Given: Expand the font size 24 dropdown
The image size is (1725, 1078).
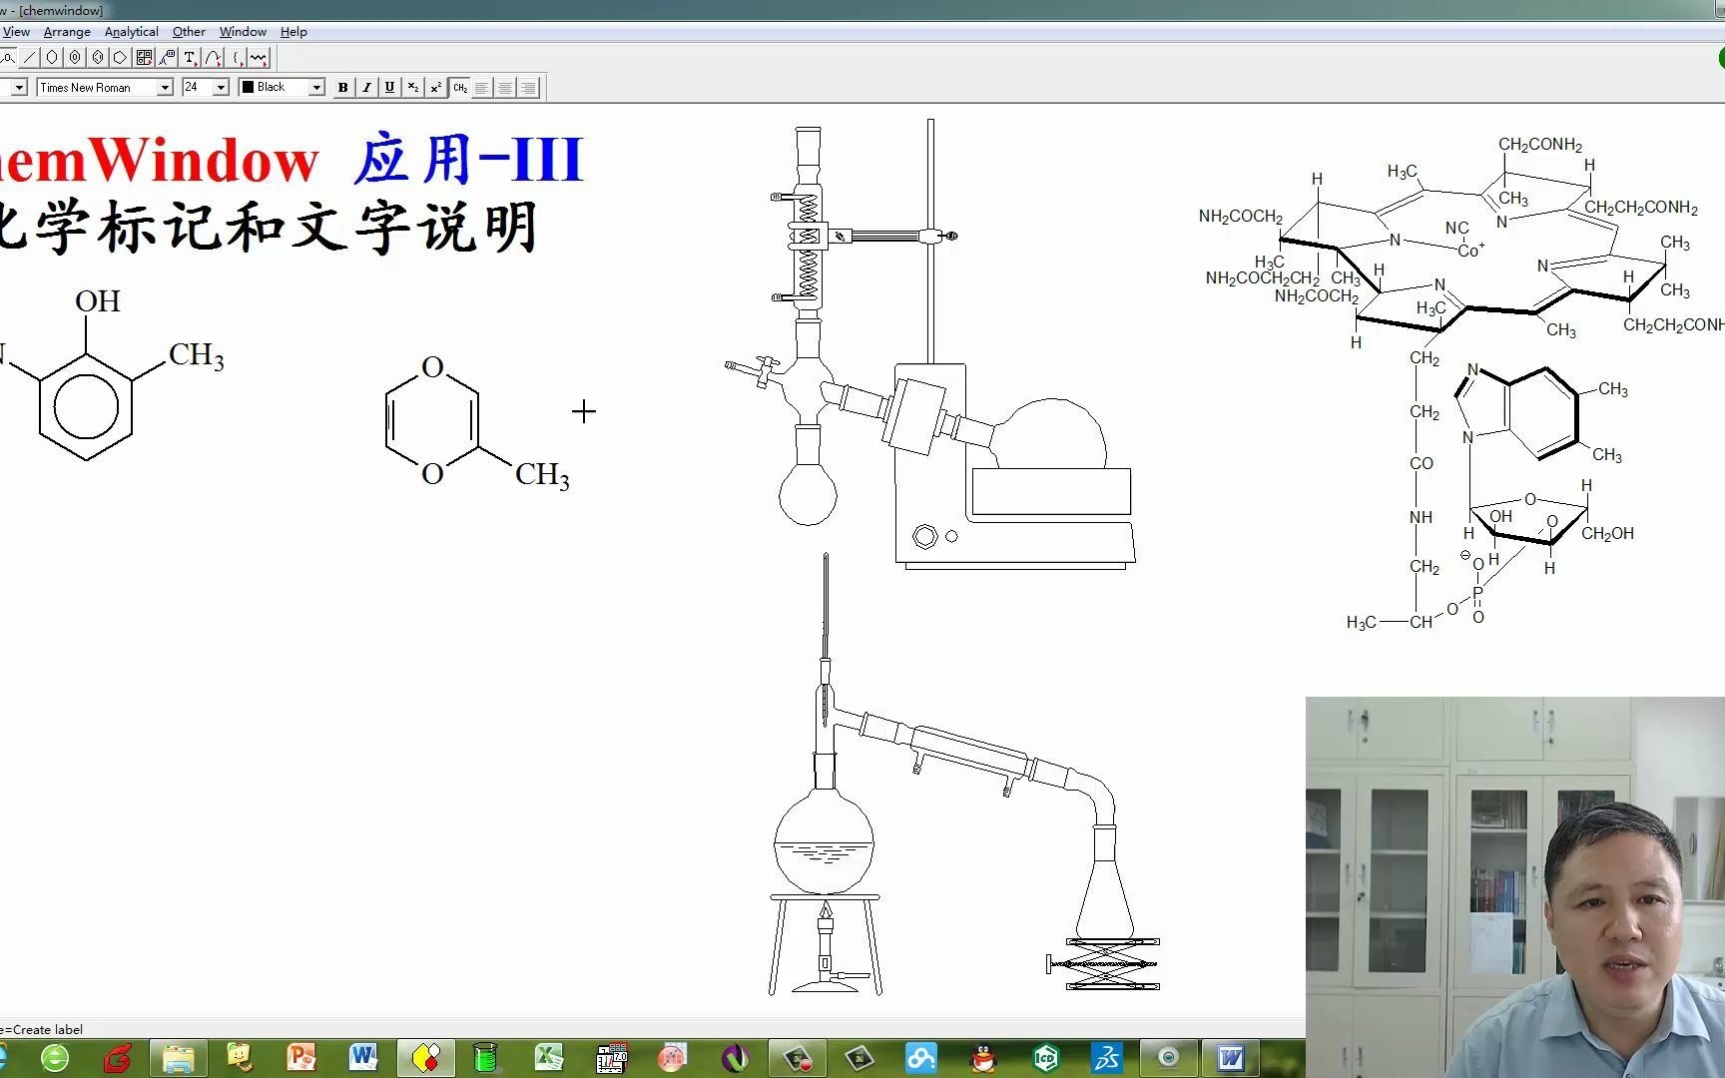Looking at the screenshot, I should [x=221, y=88].
